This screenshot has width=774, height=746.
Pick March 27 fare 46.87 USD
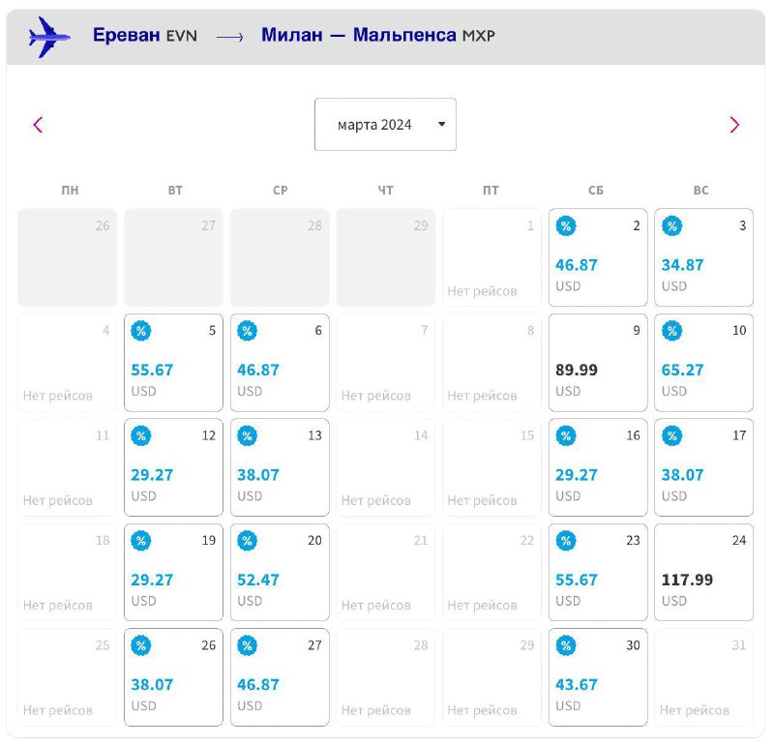coord(280,677)
